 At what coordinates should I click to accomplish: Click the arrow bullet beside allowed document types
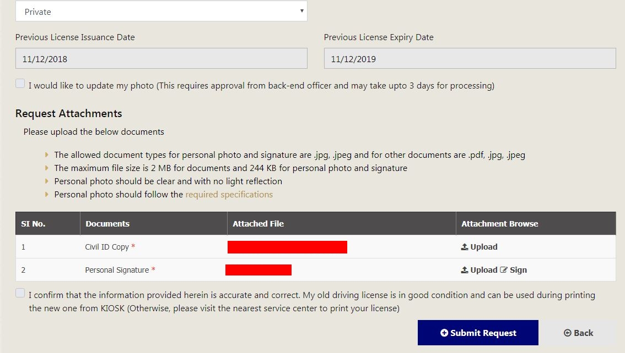point(47,155)
